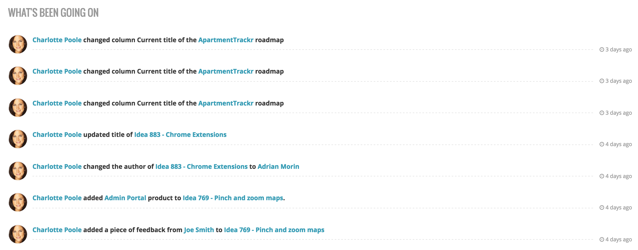Open the Admin Portal product link

pos(125,198)
